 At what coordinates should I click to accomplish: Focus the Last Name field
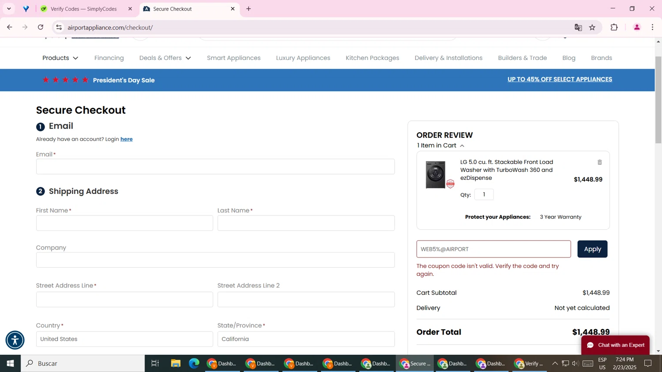(306, 223)
